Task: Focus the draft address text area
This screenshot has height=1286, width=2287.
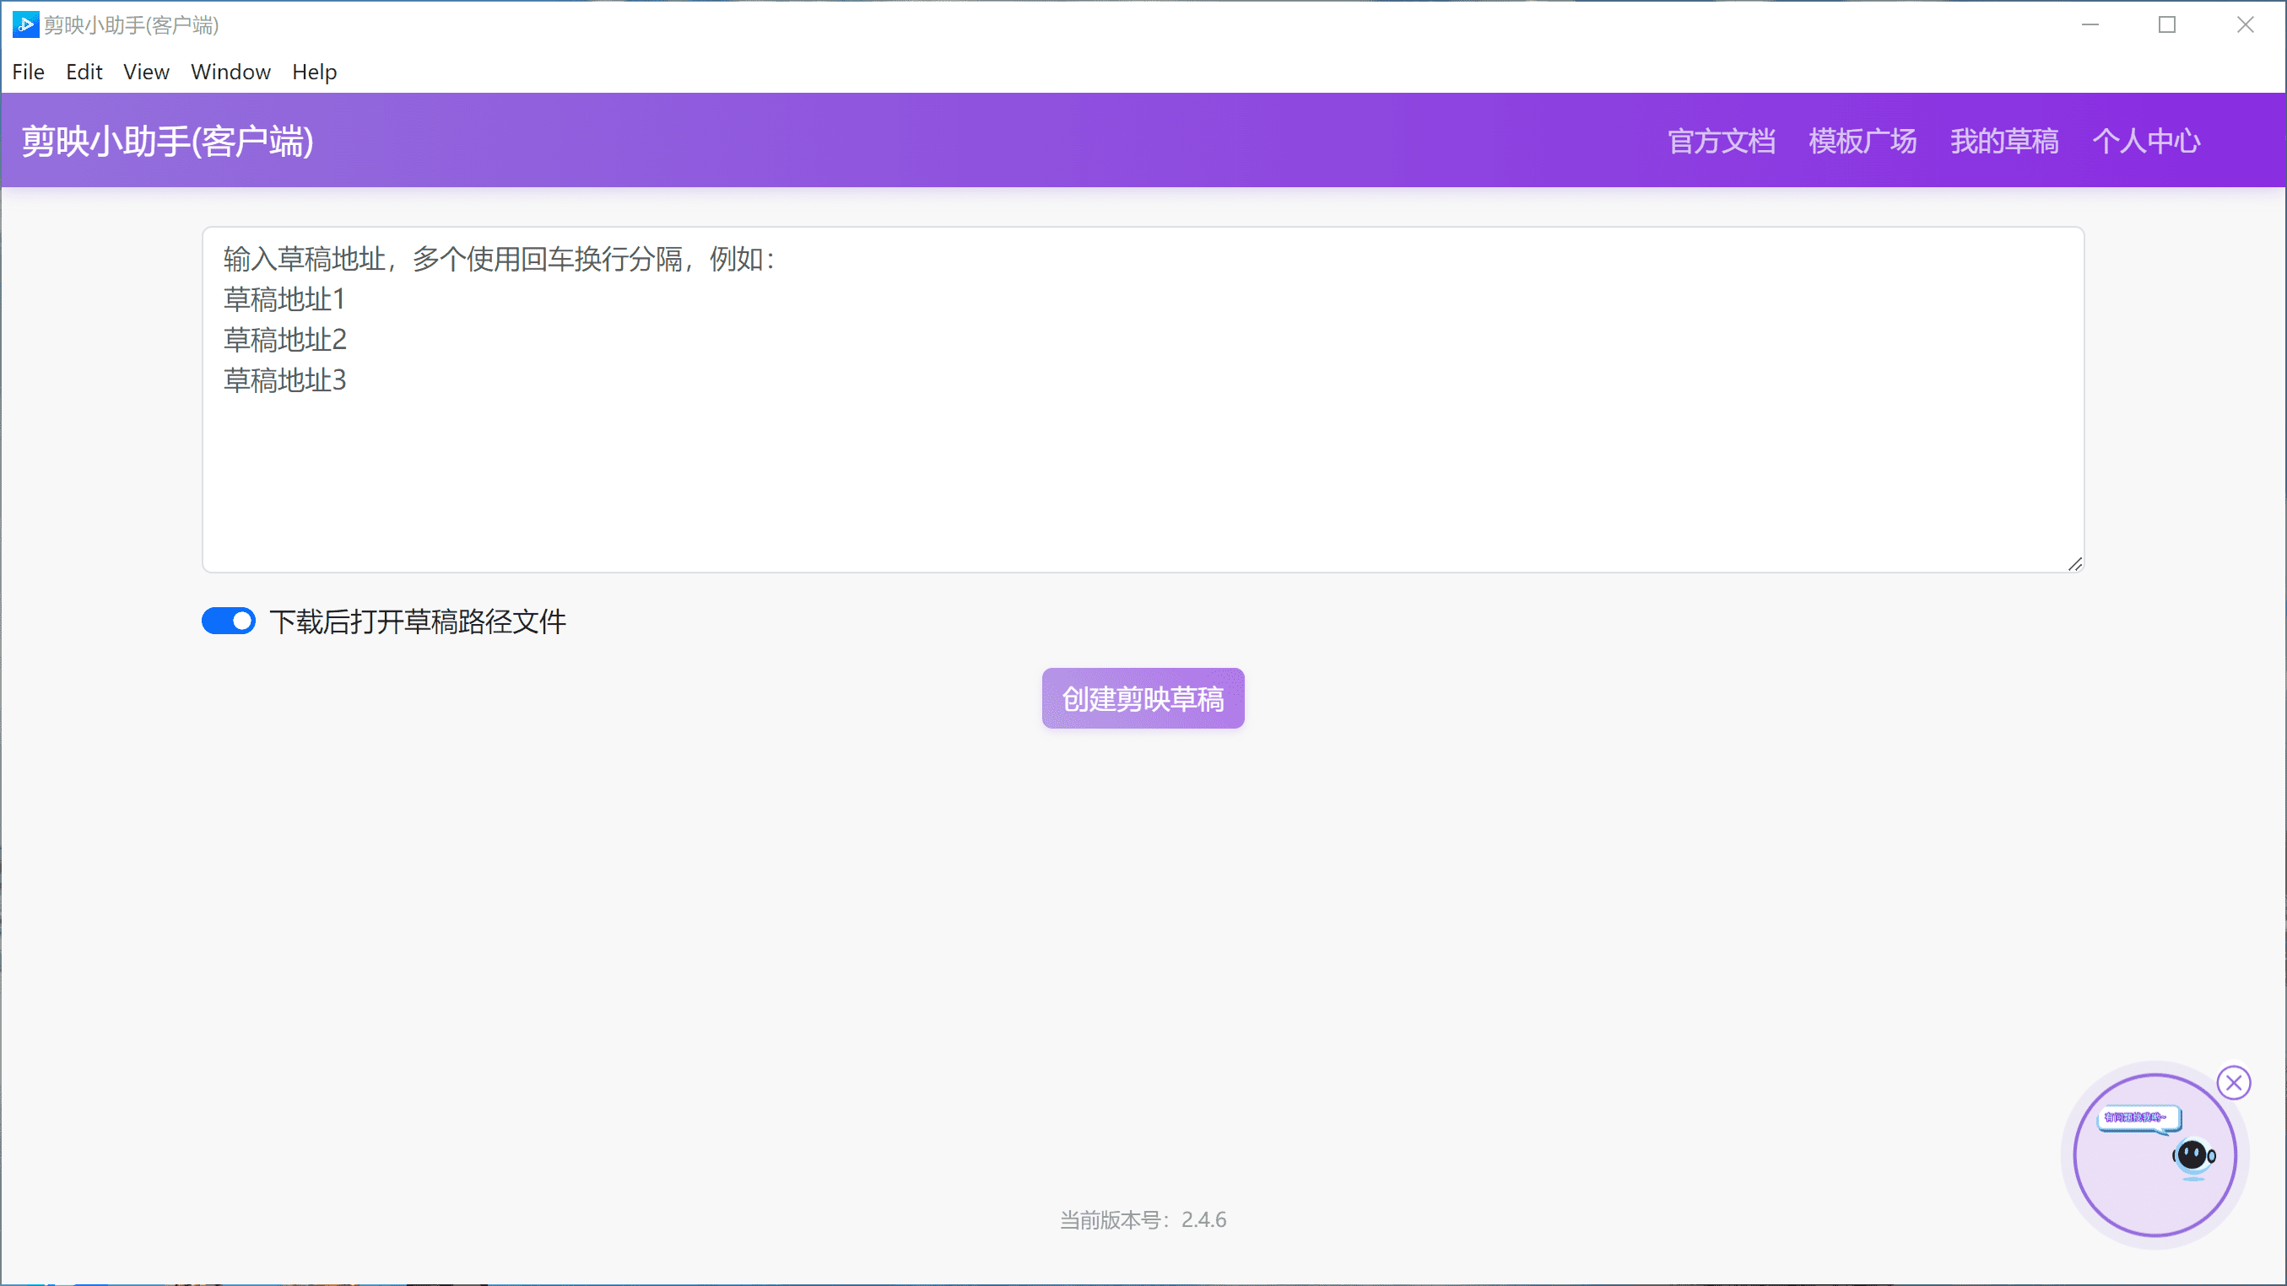Action: tap(1143, 399)
